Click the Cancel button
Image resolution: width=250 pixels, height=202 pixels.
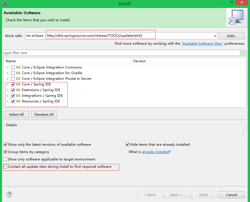click(x=232, y=195)
